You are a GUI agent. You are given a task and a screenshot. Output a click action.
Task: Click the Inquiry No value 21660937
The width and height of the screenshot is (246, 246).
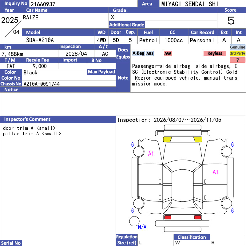coord(43,4)
